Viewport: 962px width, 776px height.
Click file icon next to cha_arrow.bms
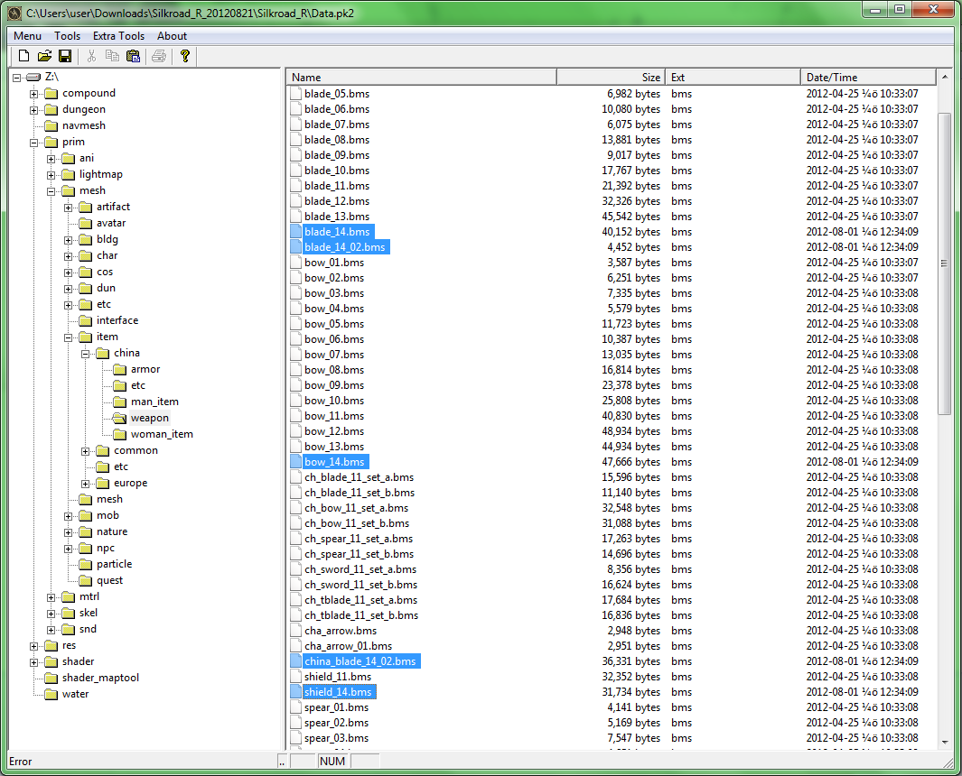(x=296, y=631)
